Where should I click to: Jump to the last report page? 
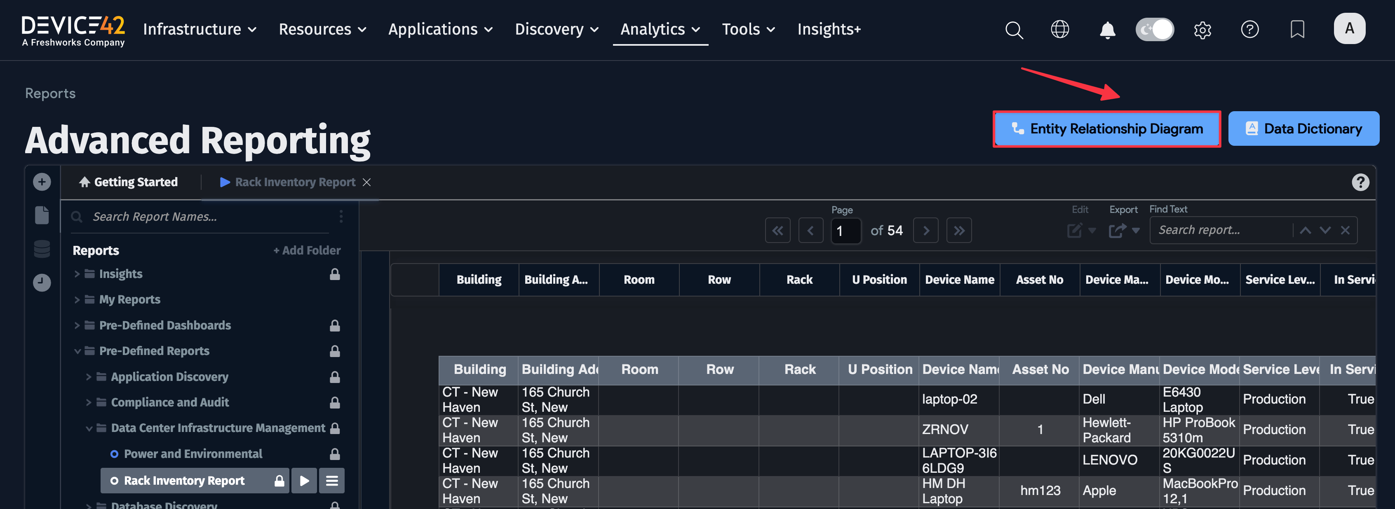[958, 231]
